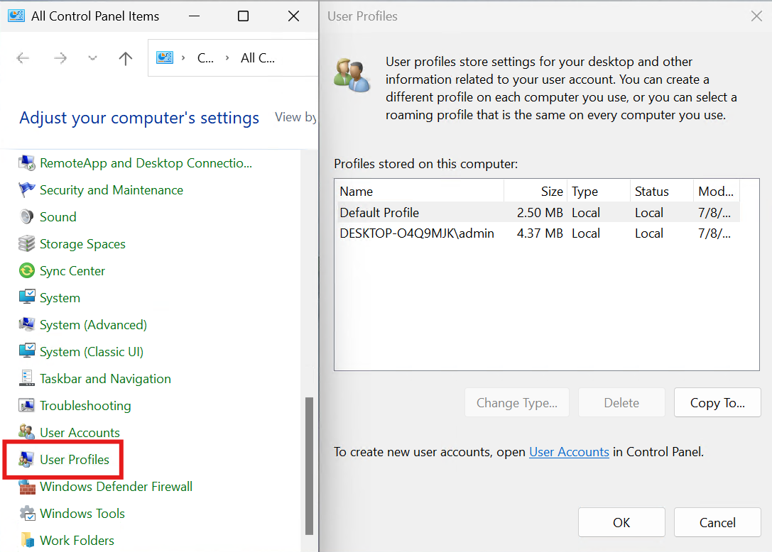Click the Security and Maintenance flag icon

tap(26, 190)
